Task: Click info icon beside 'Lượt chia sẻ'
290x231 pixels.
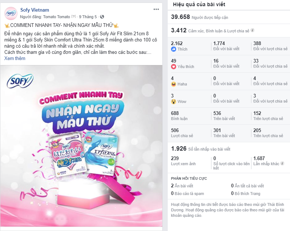Action: (252, 31)
